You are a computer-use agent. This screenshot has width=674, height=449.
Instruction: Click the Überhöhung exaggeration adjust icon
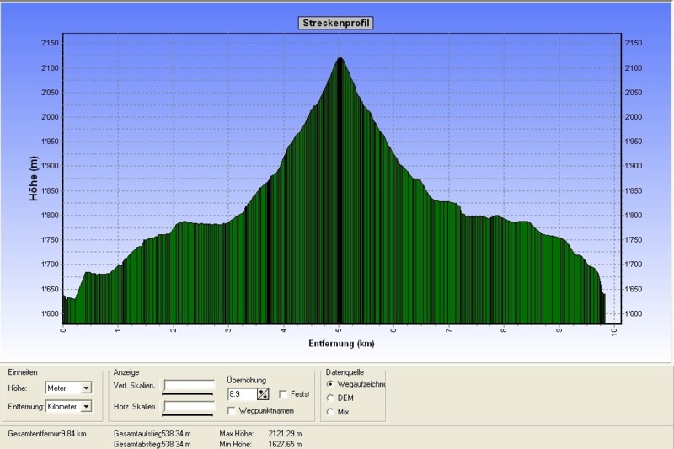(263, 393)
